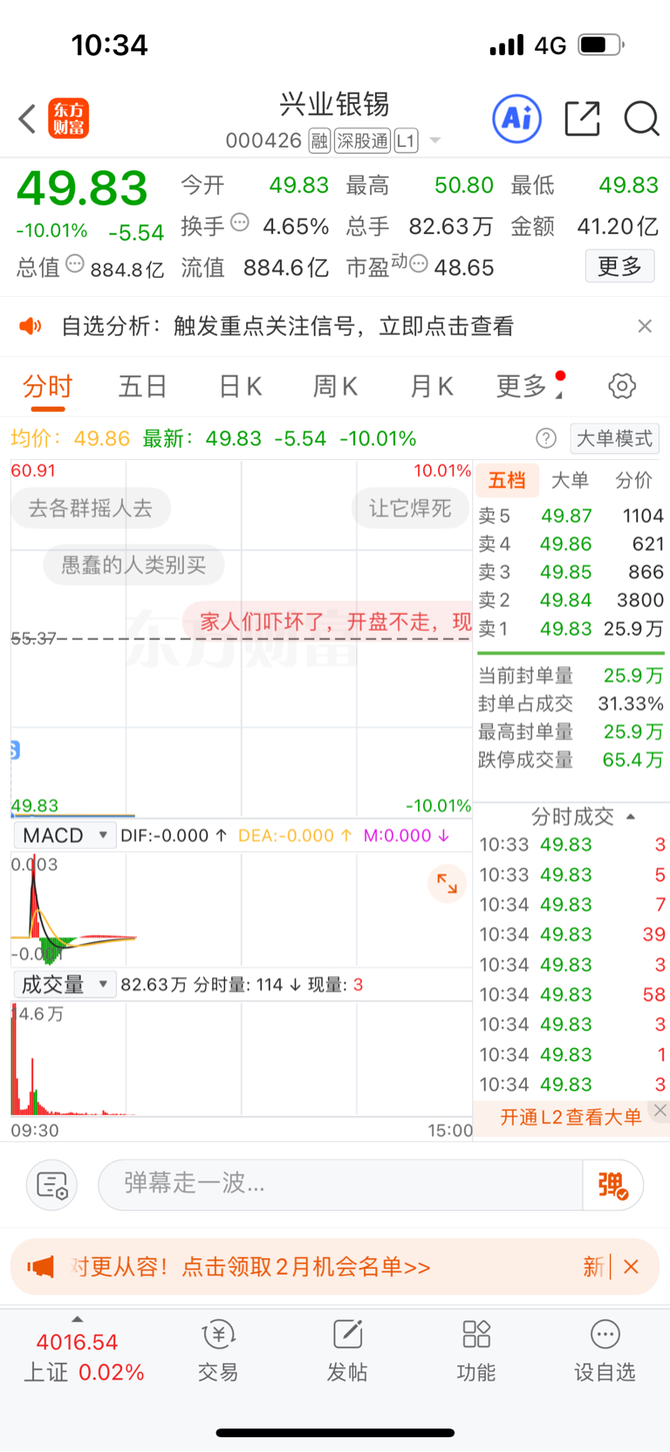Open the 成交量 indicator dropdown
The height and width of the screenshot is (1452, 670).
tap(65, 985)
